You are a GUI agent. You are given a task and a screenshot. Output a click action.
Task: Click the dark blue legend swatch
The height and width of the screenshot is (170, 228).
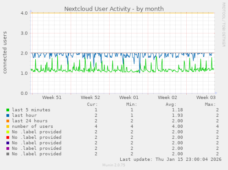tap(8, 143)
